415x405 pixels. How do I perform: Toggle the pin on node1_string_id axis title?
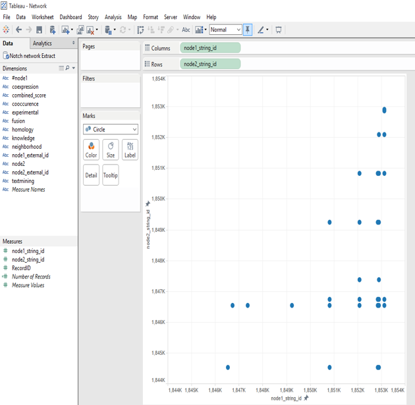306,398
